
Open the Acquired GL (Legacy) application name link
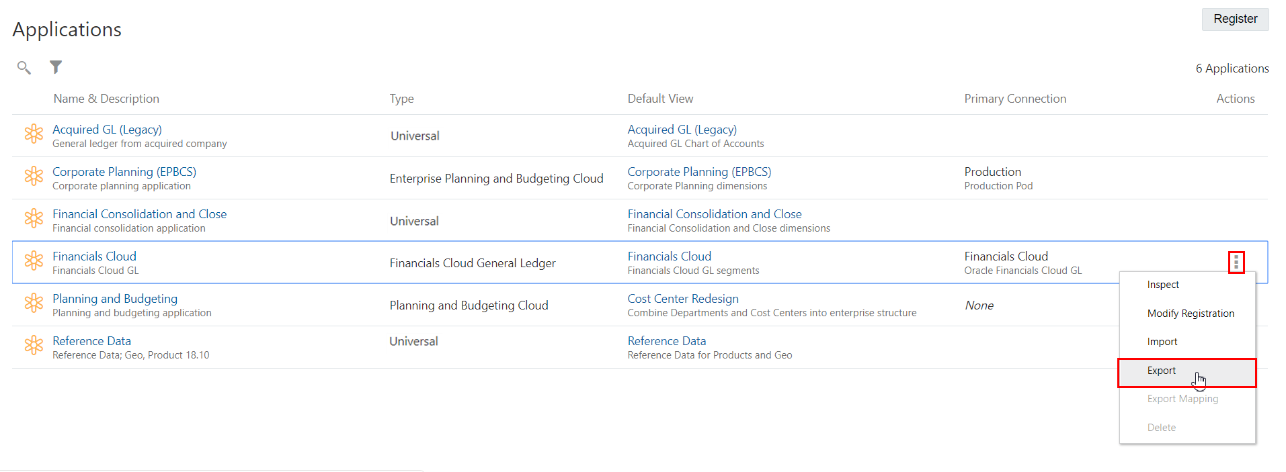click(x=107, y=130)
